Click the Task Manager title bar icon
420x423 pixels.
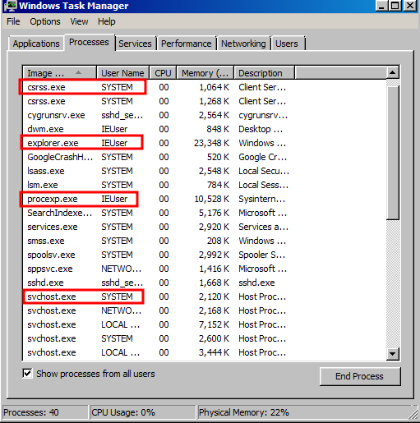click(11, 6)
